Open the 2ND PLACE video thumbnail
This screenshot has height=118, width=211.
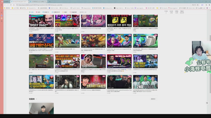tap(145, 82)
